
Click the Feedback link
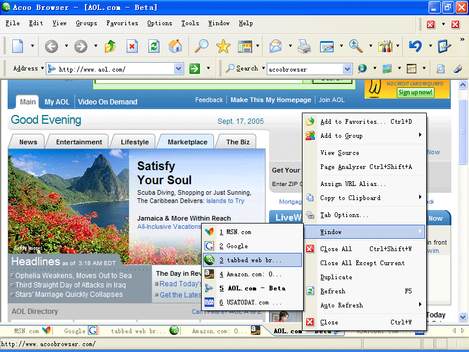click(209, 100)
